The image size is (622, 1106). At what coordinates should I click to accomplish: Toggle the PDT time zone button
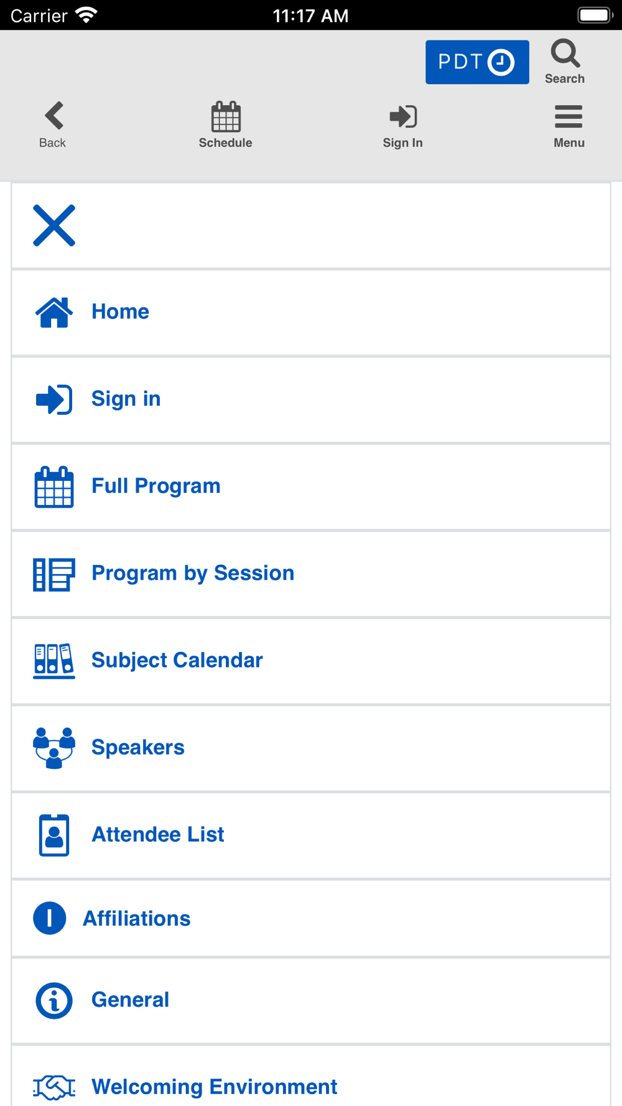point(477,62)
